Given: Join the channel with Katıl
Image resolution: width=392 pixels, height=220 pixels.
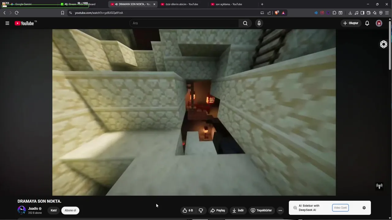Looking at the screenshot, I should [x=54, y=210].
